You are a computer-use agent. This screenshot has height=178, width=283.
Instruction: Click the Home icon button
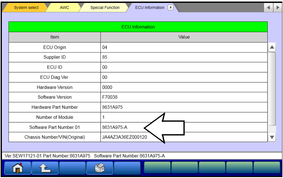point(18,168)
